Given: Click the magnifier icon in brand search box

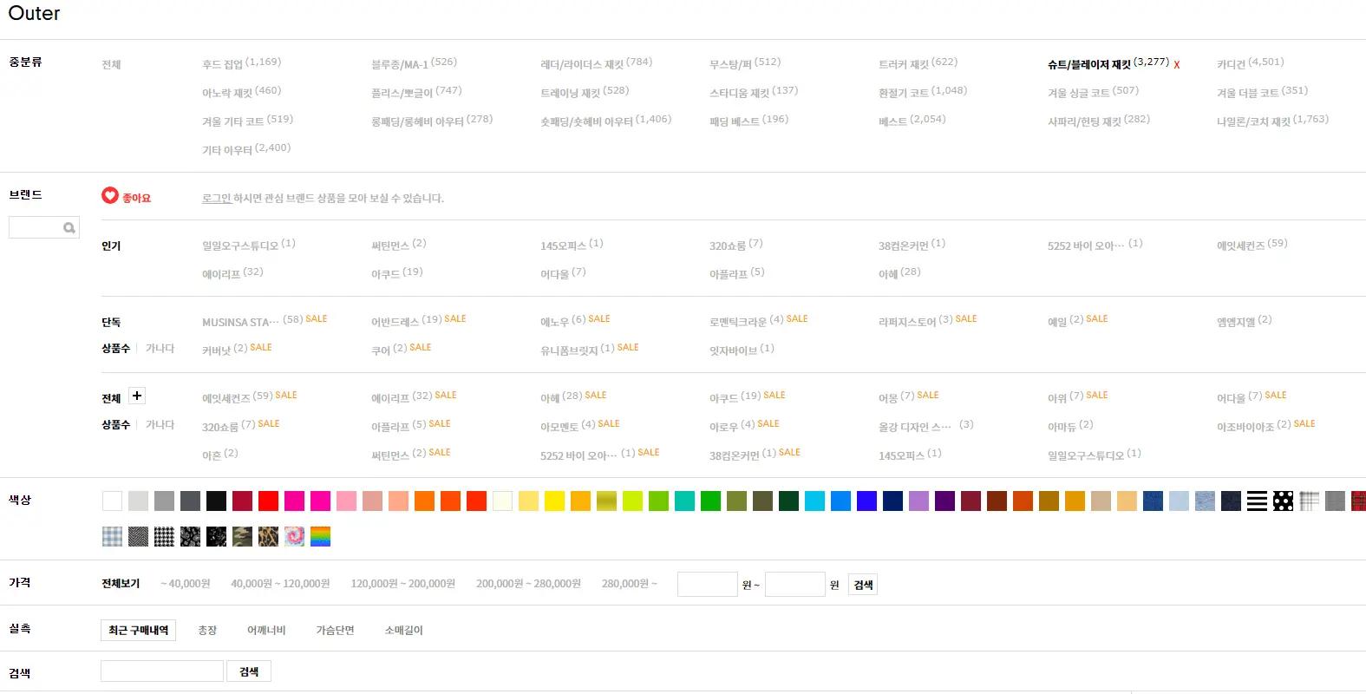Looking at the screenshot, I should click(x=69, y=228).
